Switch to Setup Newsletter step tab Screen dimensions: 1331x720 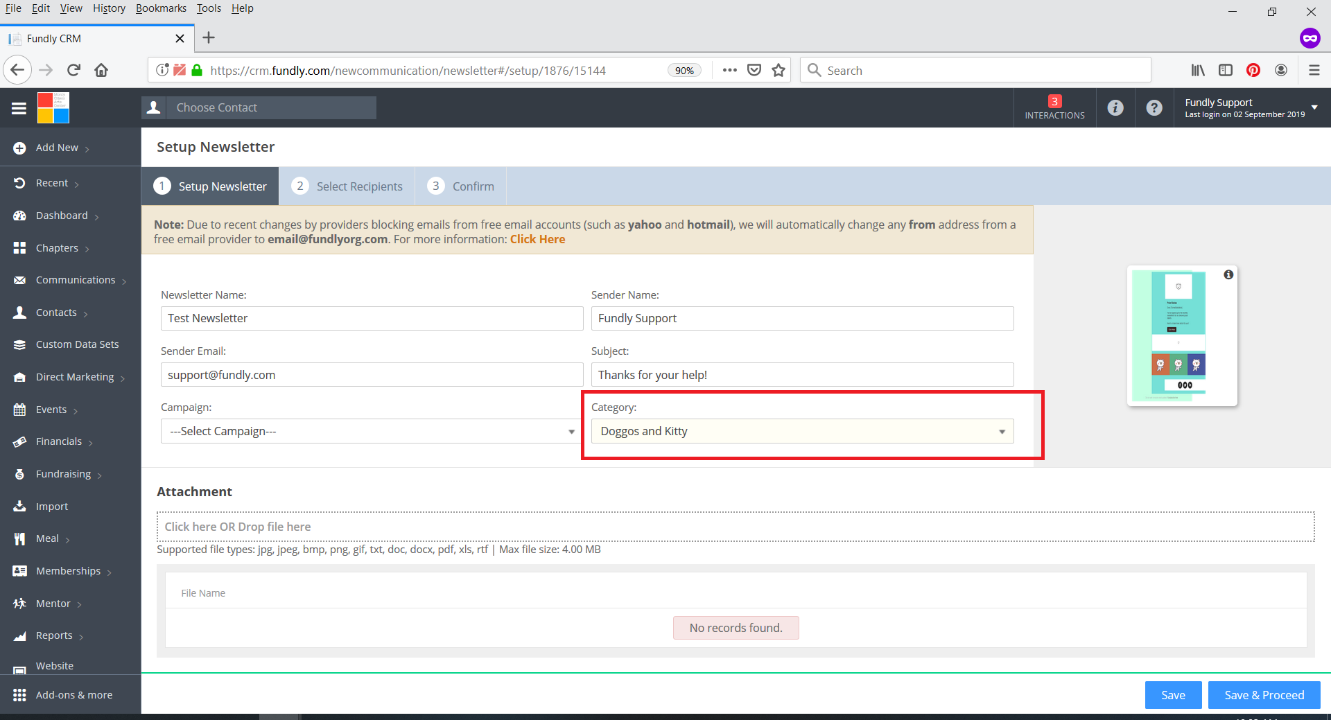[210, 186]
